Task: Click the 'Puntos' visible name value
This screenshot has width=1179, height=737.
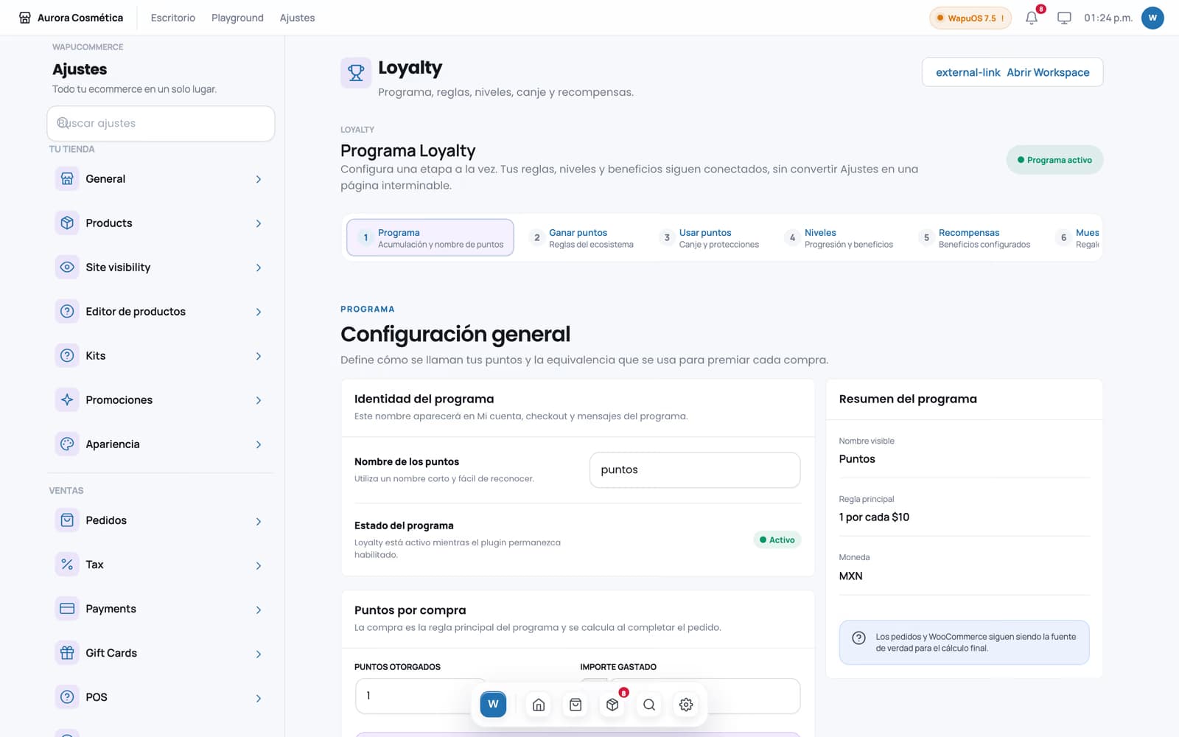Action: click(x=857, y=458)
